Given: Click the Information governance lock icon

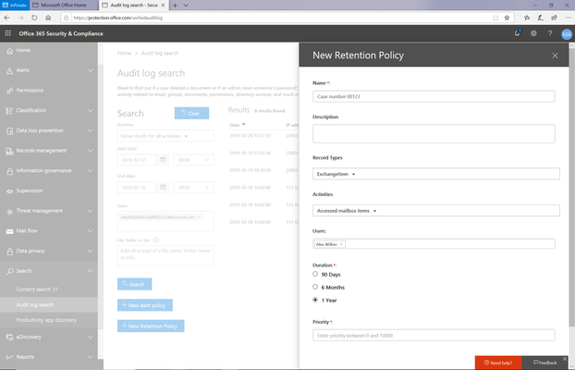Looking at the screenshot, I should (10, 171).
